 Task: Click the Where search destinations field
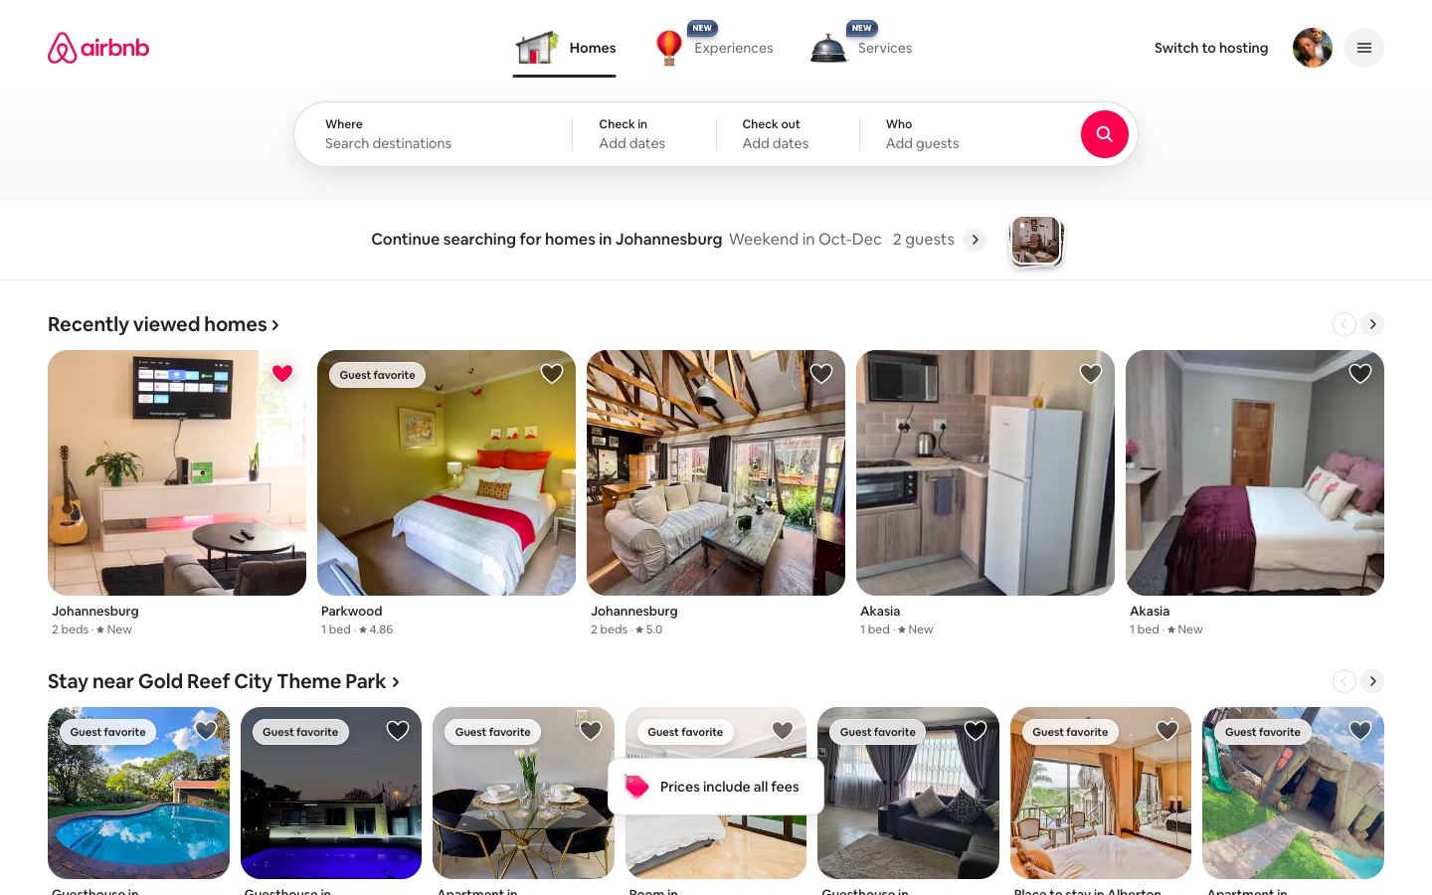(433, 134)
